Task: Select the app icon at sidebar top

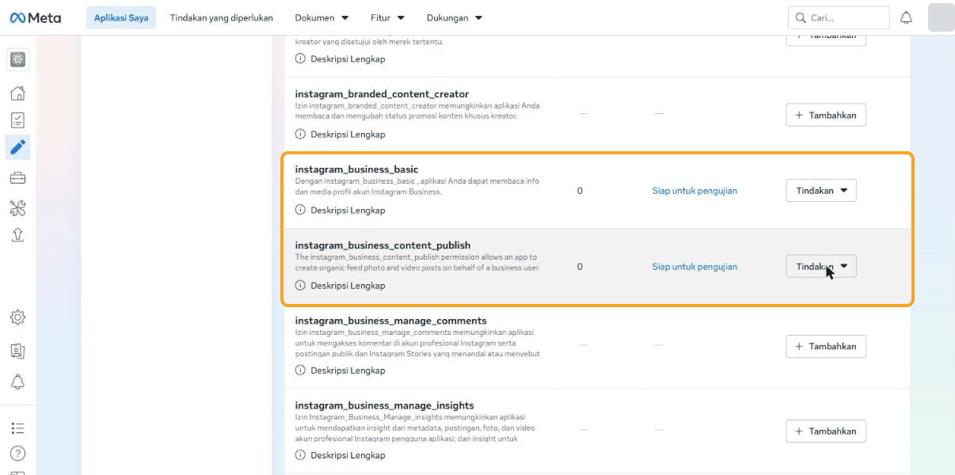Action: coord(17,59)
